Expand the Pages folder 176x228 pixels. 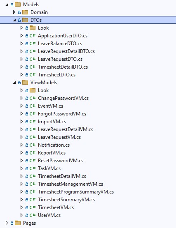[7, 223]
